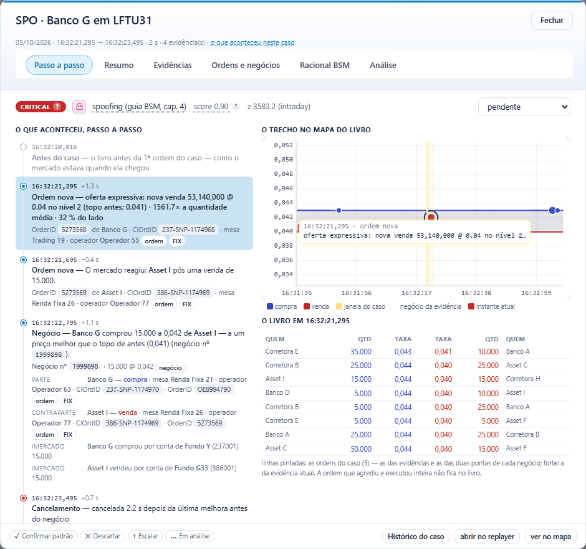Screen dimensions: 586x549
Task: Click the help icon next to score 0.90
Action: pyautogui.click(x=236, y=107)
